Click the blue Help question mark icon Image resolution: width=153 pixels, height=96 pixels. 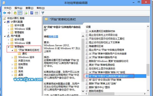click(x=32, y=13)
